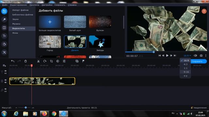
Task: Click the preview playback progress handle
Action: click(x=154, y=52)
